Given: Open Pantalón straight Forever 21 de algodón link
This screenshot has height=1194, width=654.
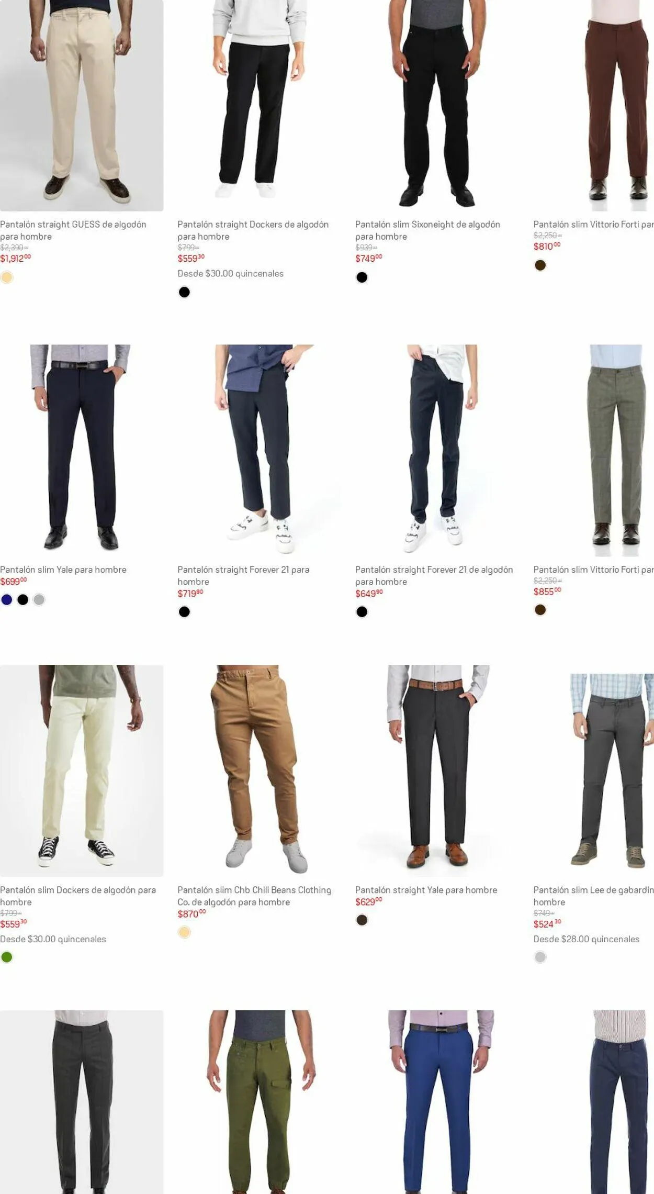Looking at the screenshot, I should pos(434,575).
